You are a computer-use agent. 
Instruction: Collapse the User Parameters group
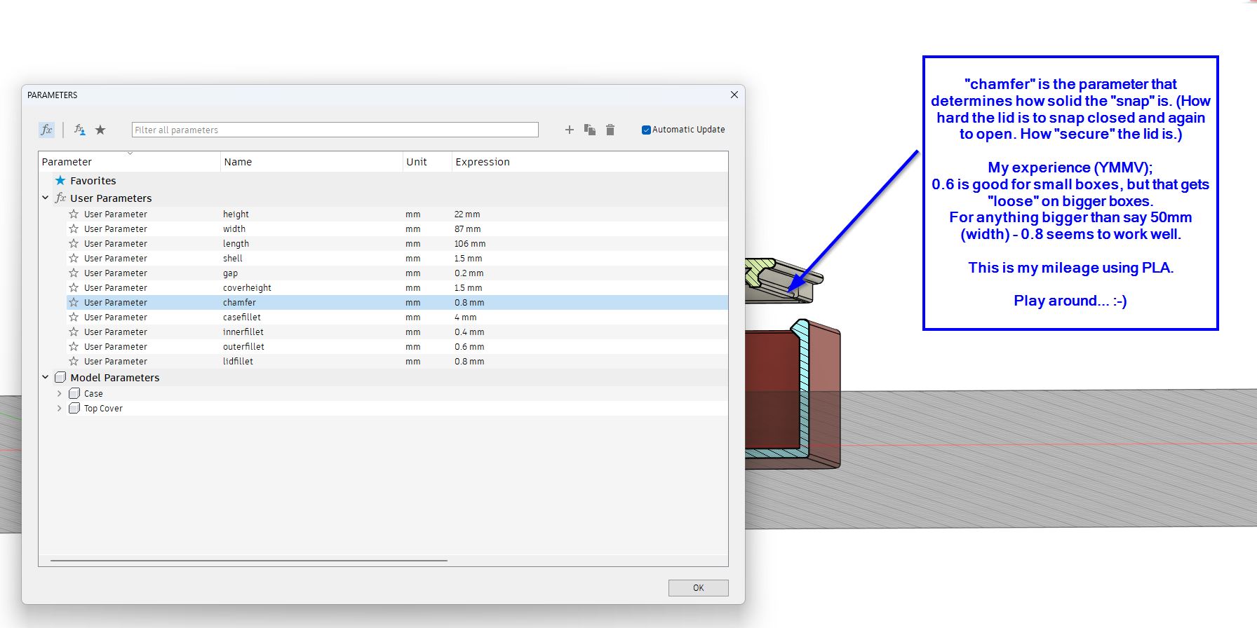point(46,198)
